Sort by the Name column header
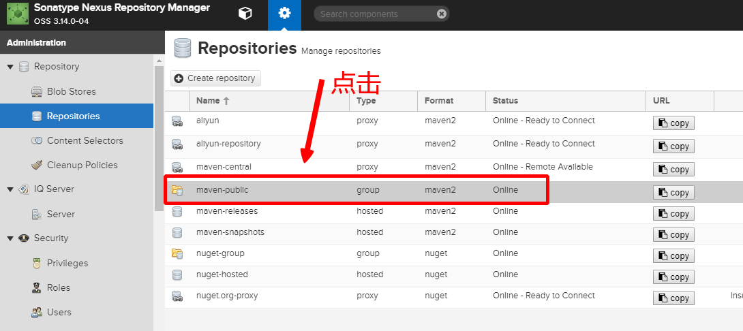The image size is (743, 331). 269,101
